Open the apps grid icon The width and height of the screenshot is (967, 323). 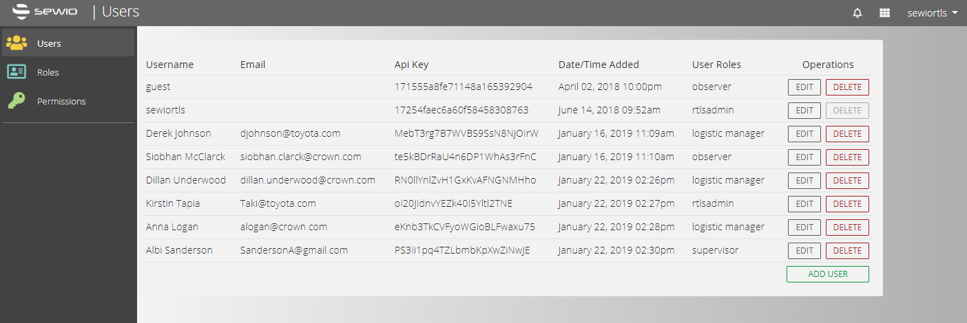coord(885,13)
